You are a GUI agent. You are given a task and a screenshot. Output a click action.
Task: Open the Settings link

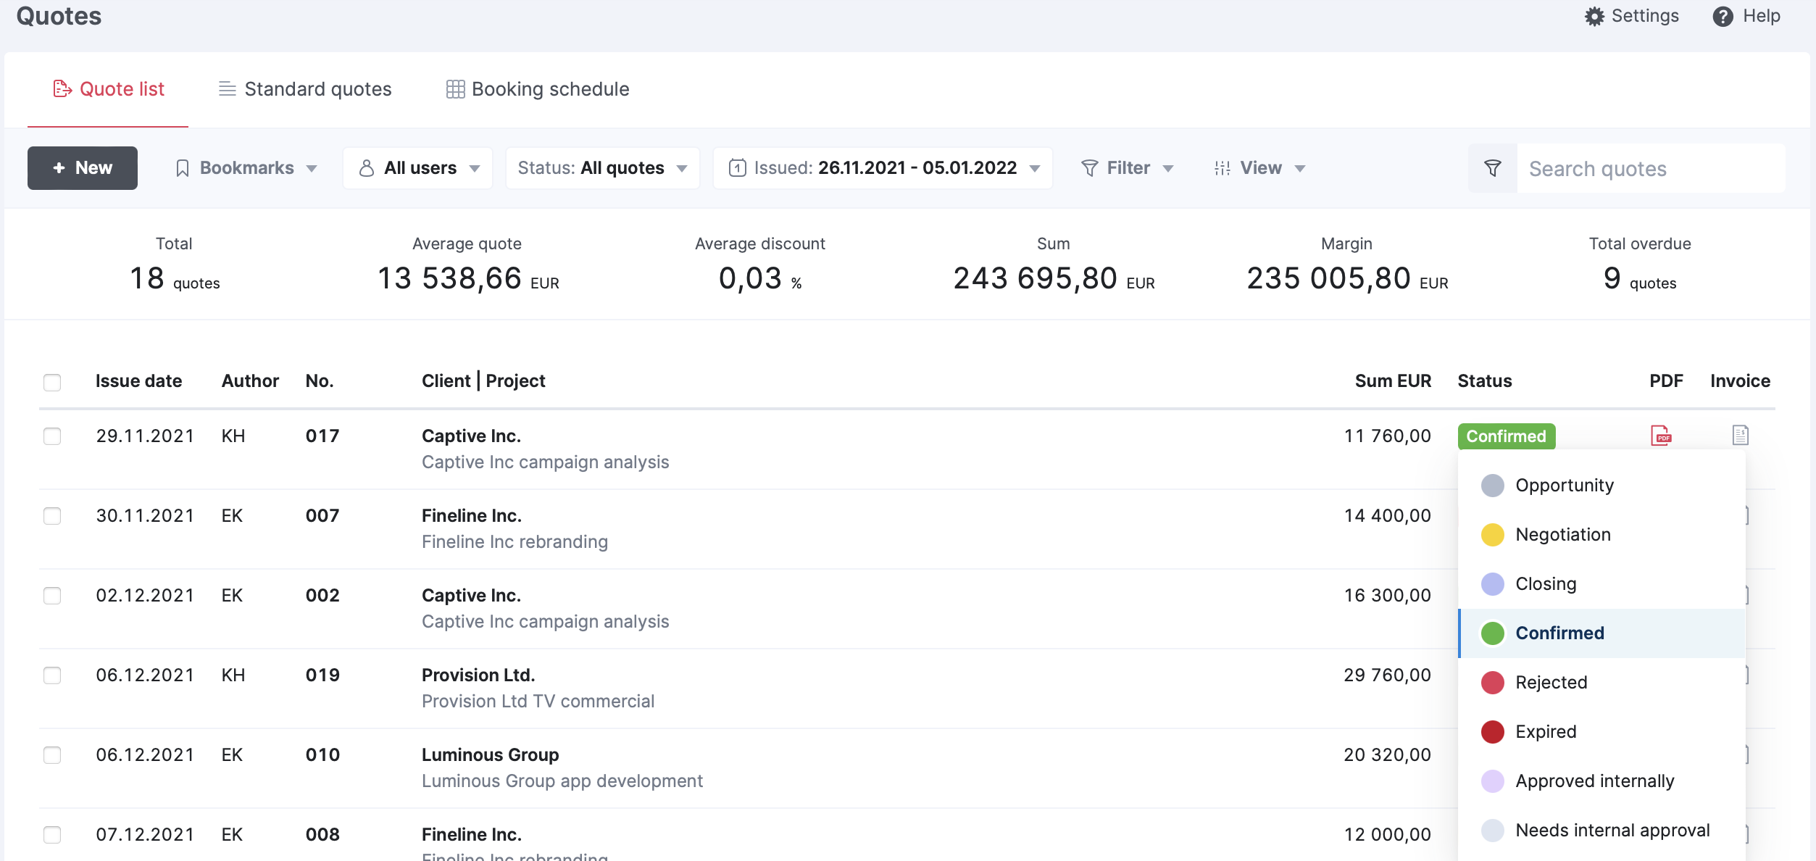[1631, 16]
